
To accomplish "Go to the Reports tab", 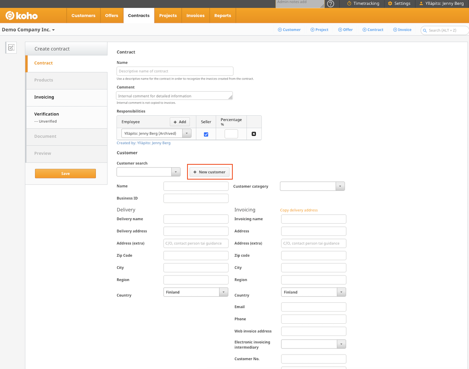I will coord(223,16).
